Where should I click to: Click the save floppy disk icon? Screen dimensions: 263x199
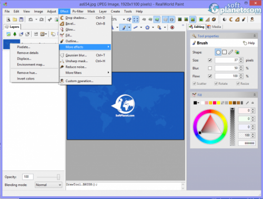coord(21,19)
